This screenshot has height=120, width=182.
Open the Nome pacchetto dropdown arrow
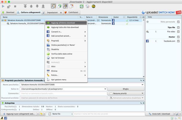(142, 85)
